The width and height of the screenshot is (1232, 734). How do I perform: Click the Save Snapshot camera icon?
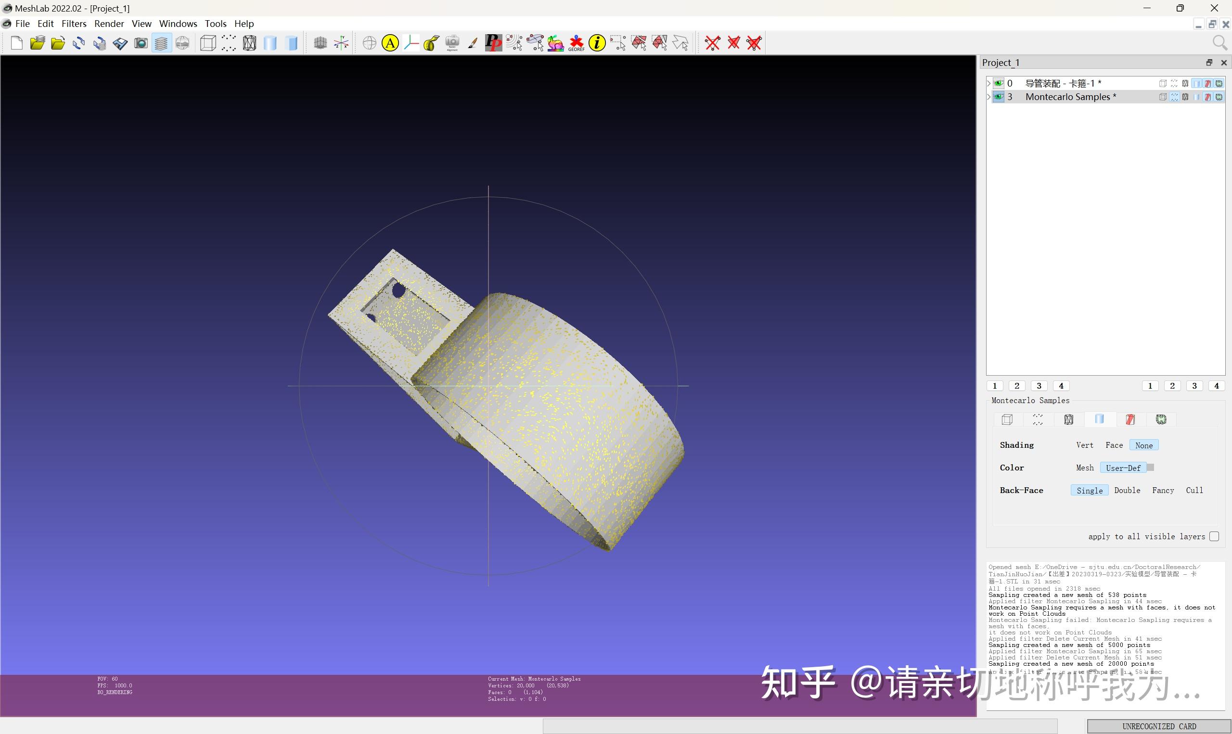coord(141,43)
